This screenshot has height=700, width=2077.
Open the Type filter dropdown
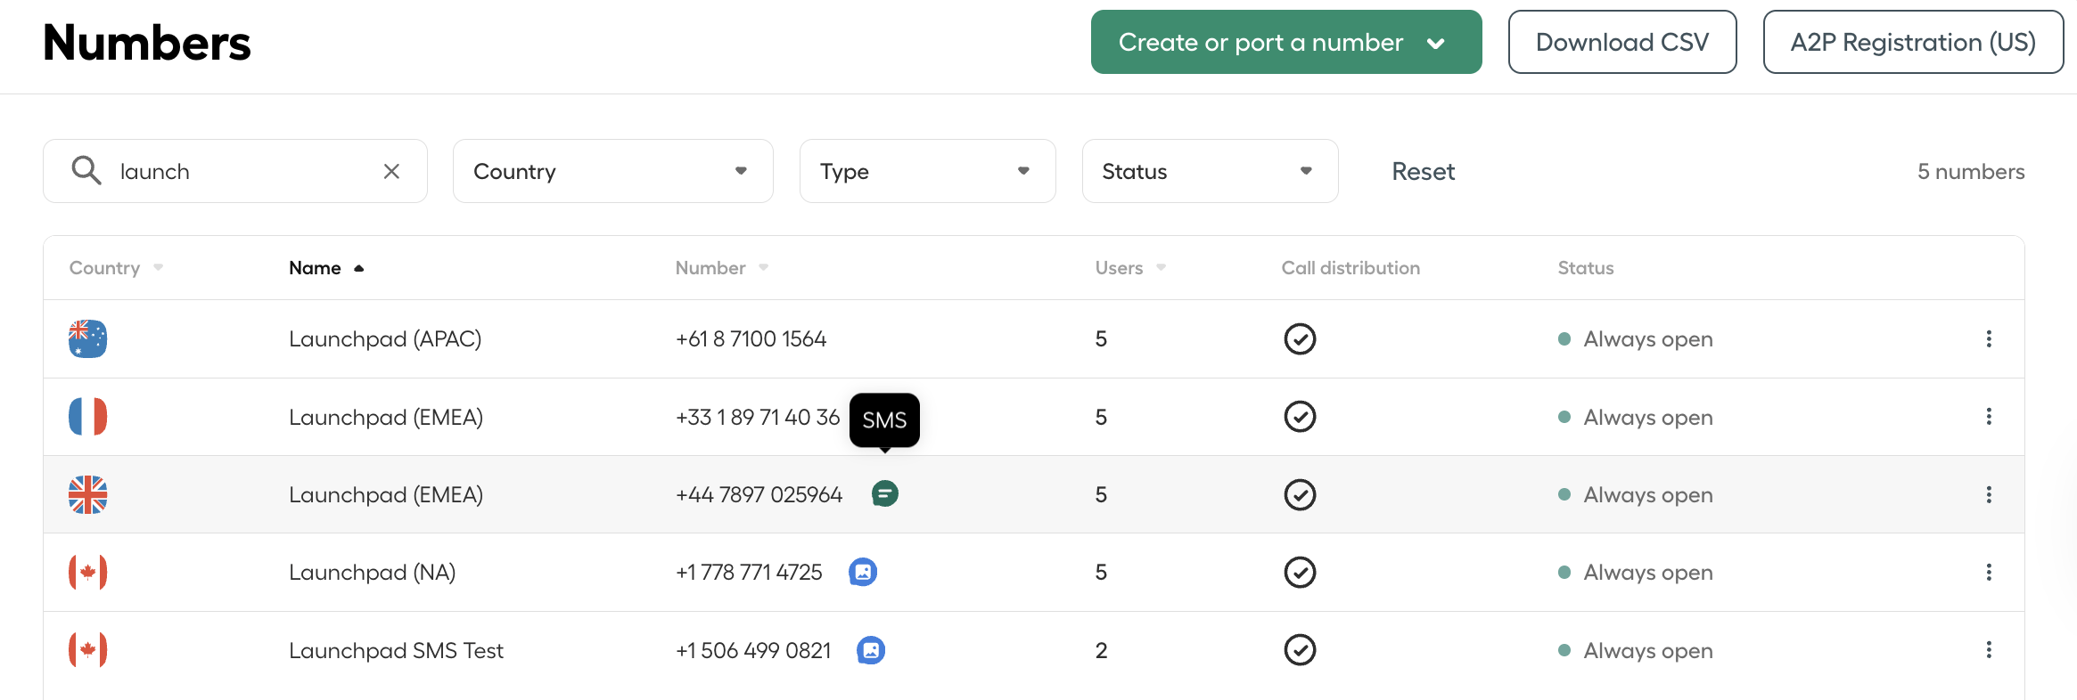[x=927, y=171]
